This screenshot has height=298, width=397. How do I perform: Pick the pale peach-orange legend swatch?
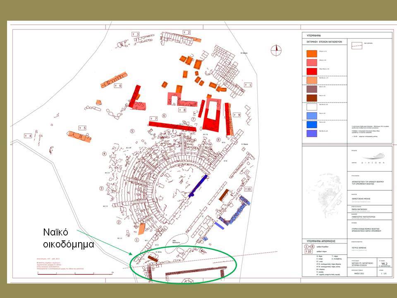(x=312, y=80)
